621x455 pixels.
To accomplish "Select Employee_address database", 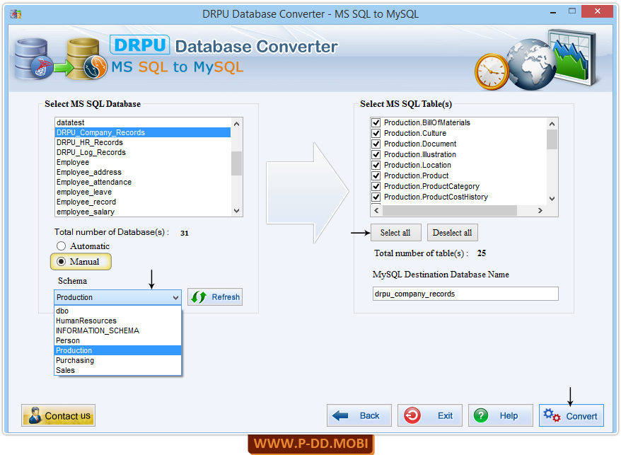I will [x=143, y=172].
